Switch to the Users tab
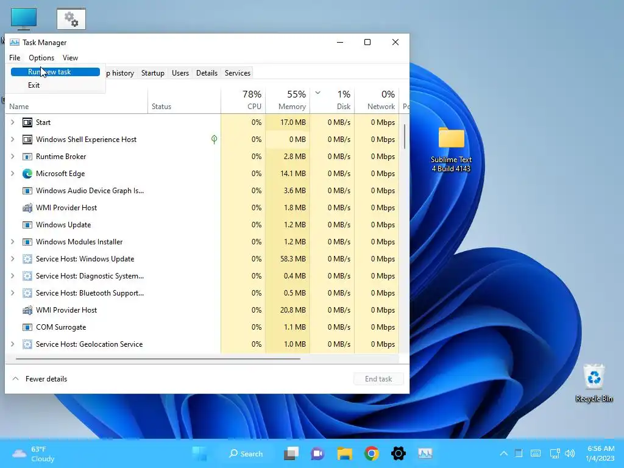 pos(180,73)
